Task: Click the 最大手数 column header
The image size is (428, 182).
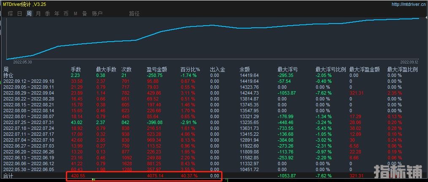Action: tap(106, 69)
